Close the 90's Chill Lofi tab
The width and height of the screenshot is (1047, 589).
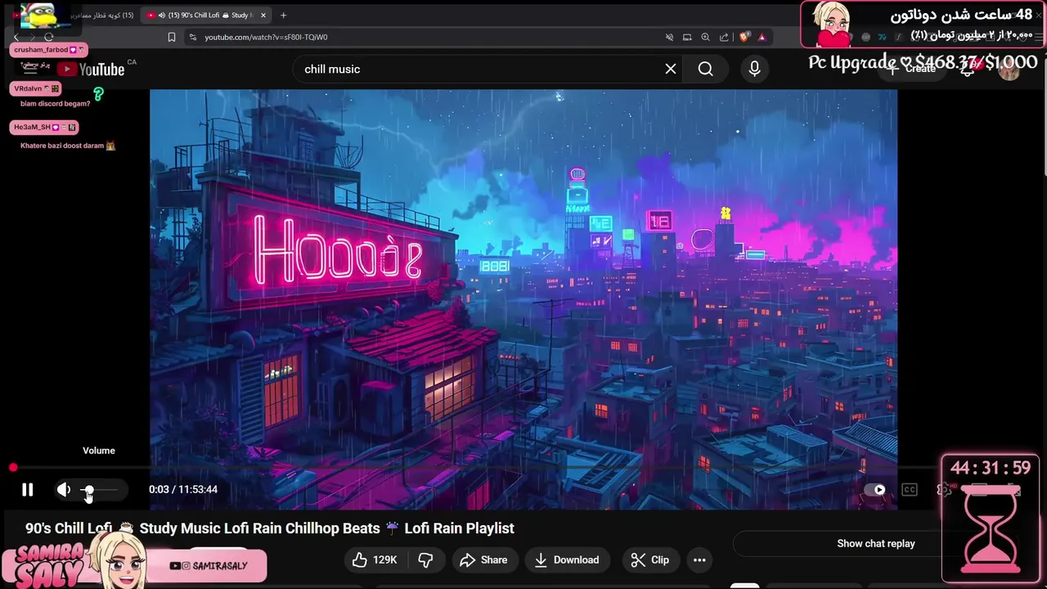[262, 15]
